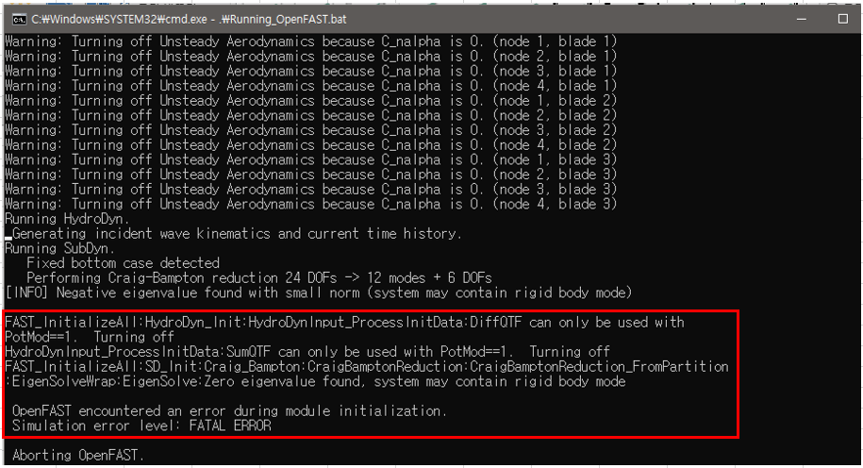This screenshot has width=863, height=468.
Task: Click 'Performing Craig-Bampton reduction' line
Action: coord(259,278)
